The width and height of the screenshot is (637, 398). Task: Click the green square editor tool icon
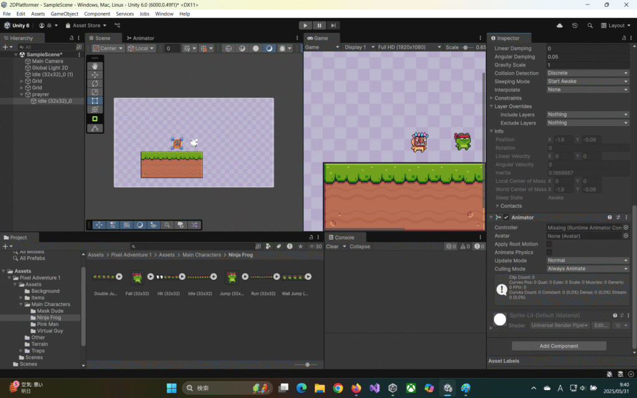[x=95, y=119]
